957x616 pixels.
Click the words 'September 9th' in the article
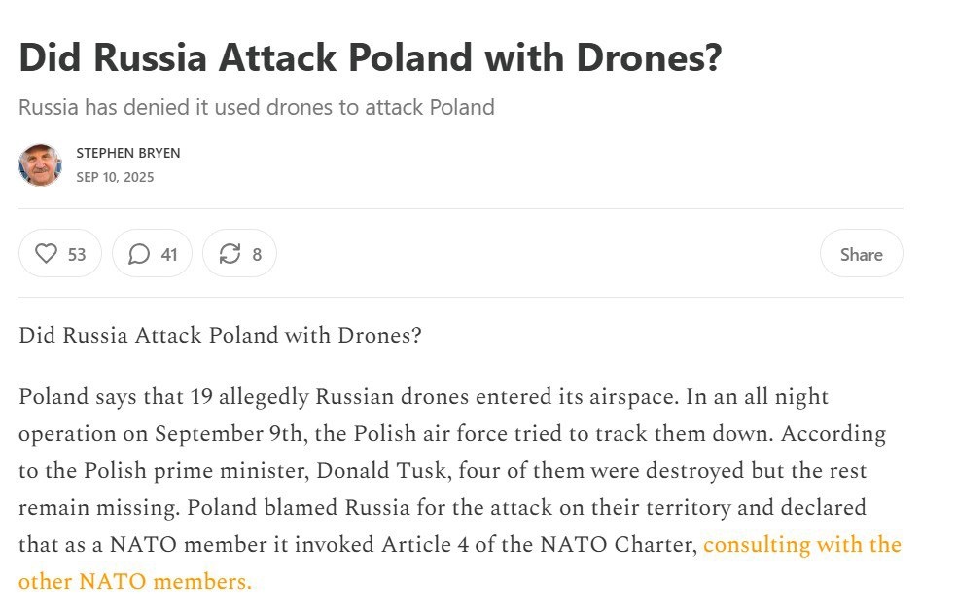click(229, 433)
